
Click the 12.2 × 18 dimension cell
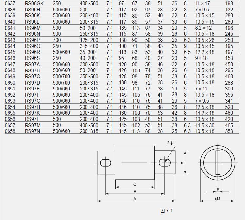point(205,52)
